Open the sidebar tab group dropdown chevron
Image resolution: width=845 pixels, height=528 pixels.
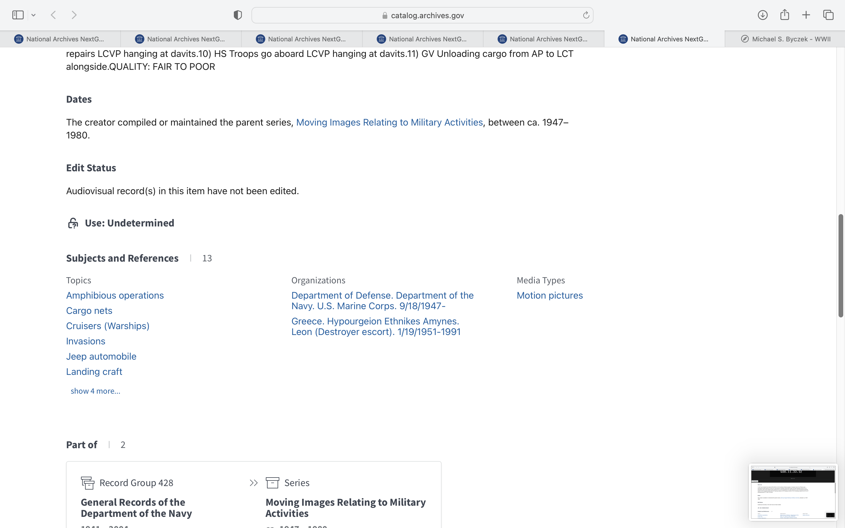pos(33,15)
